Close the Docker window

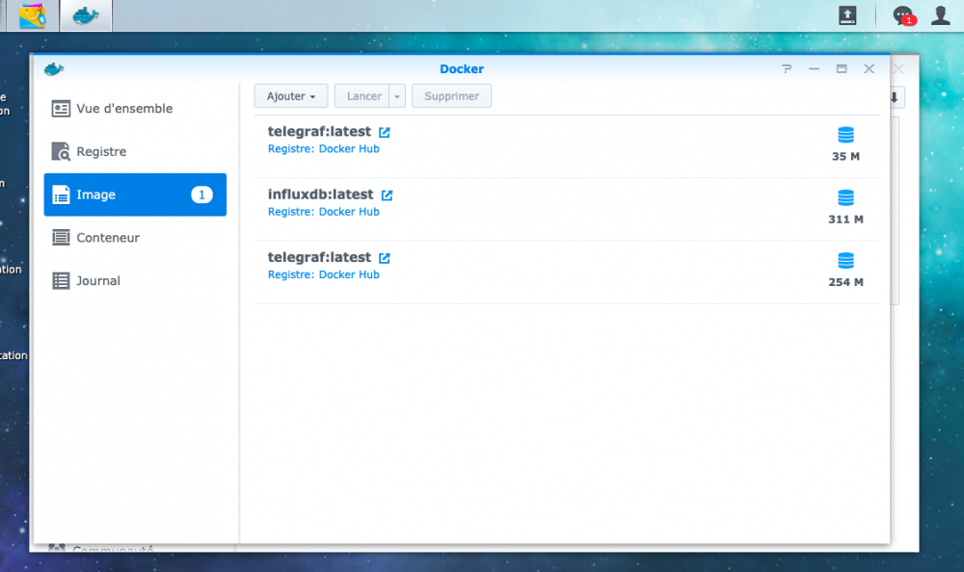(x=869, y=68)
